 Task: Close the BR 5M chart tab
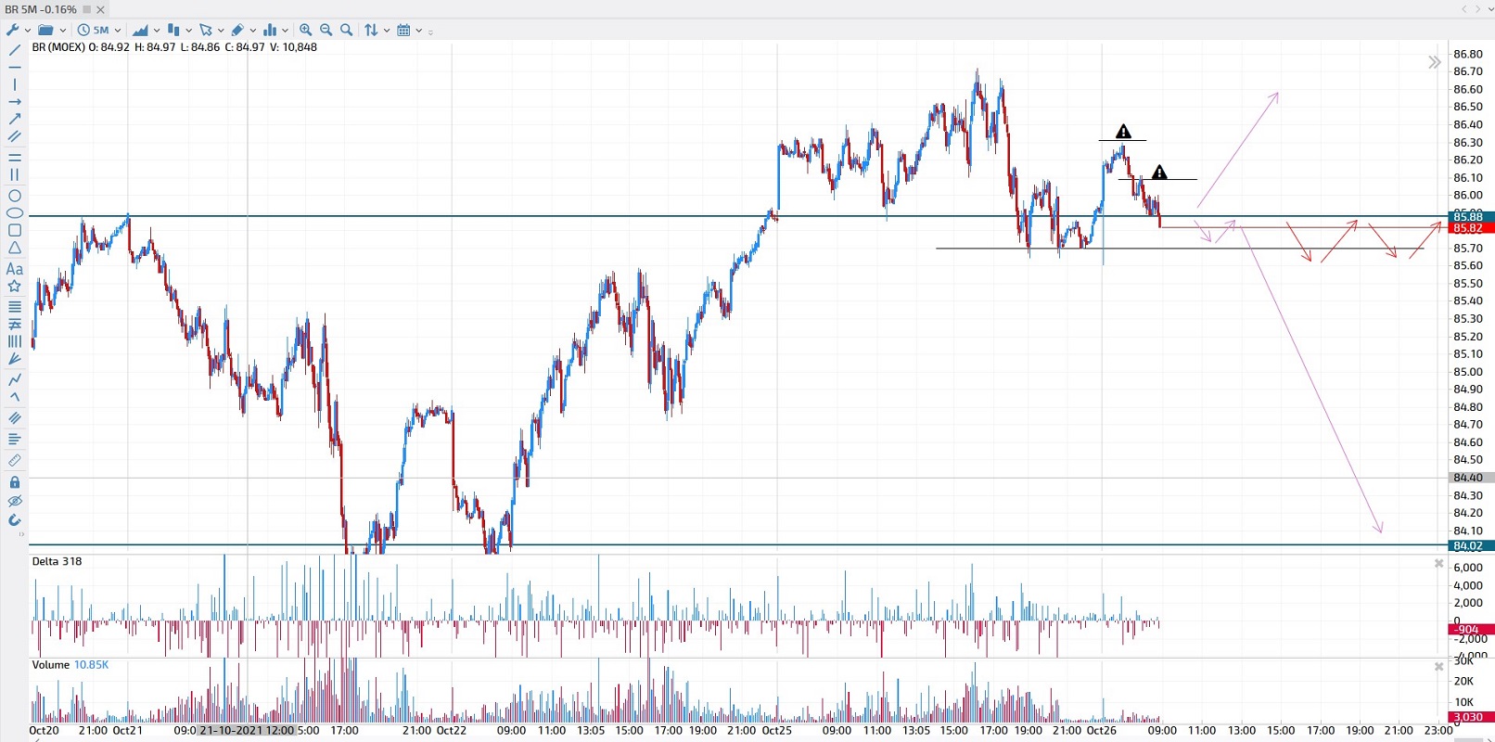(100, 9)
